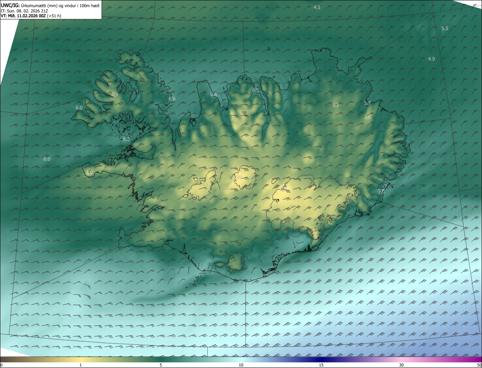Click the 10 tick on color scale

tap(241, 365)
